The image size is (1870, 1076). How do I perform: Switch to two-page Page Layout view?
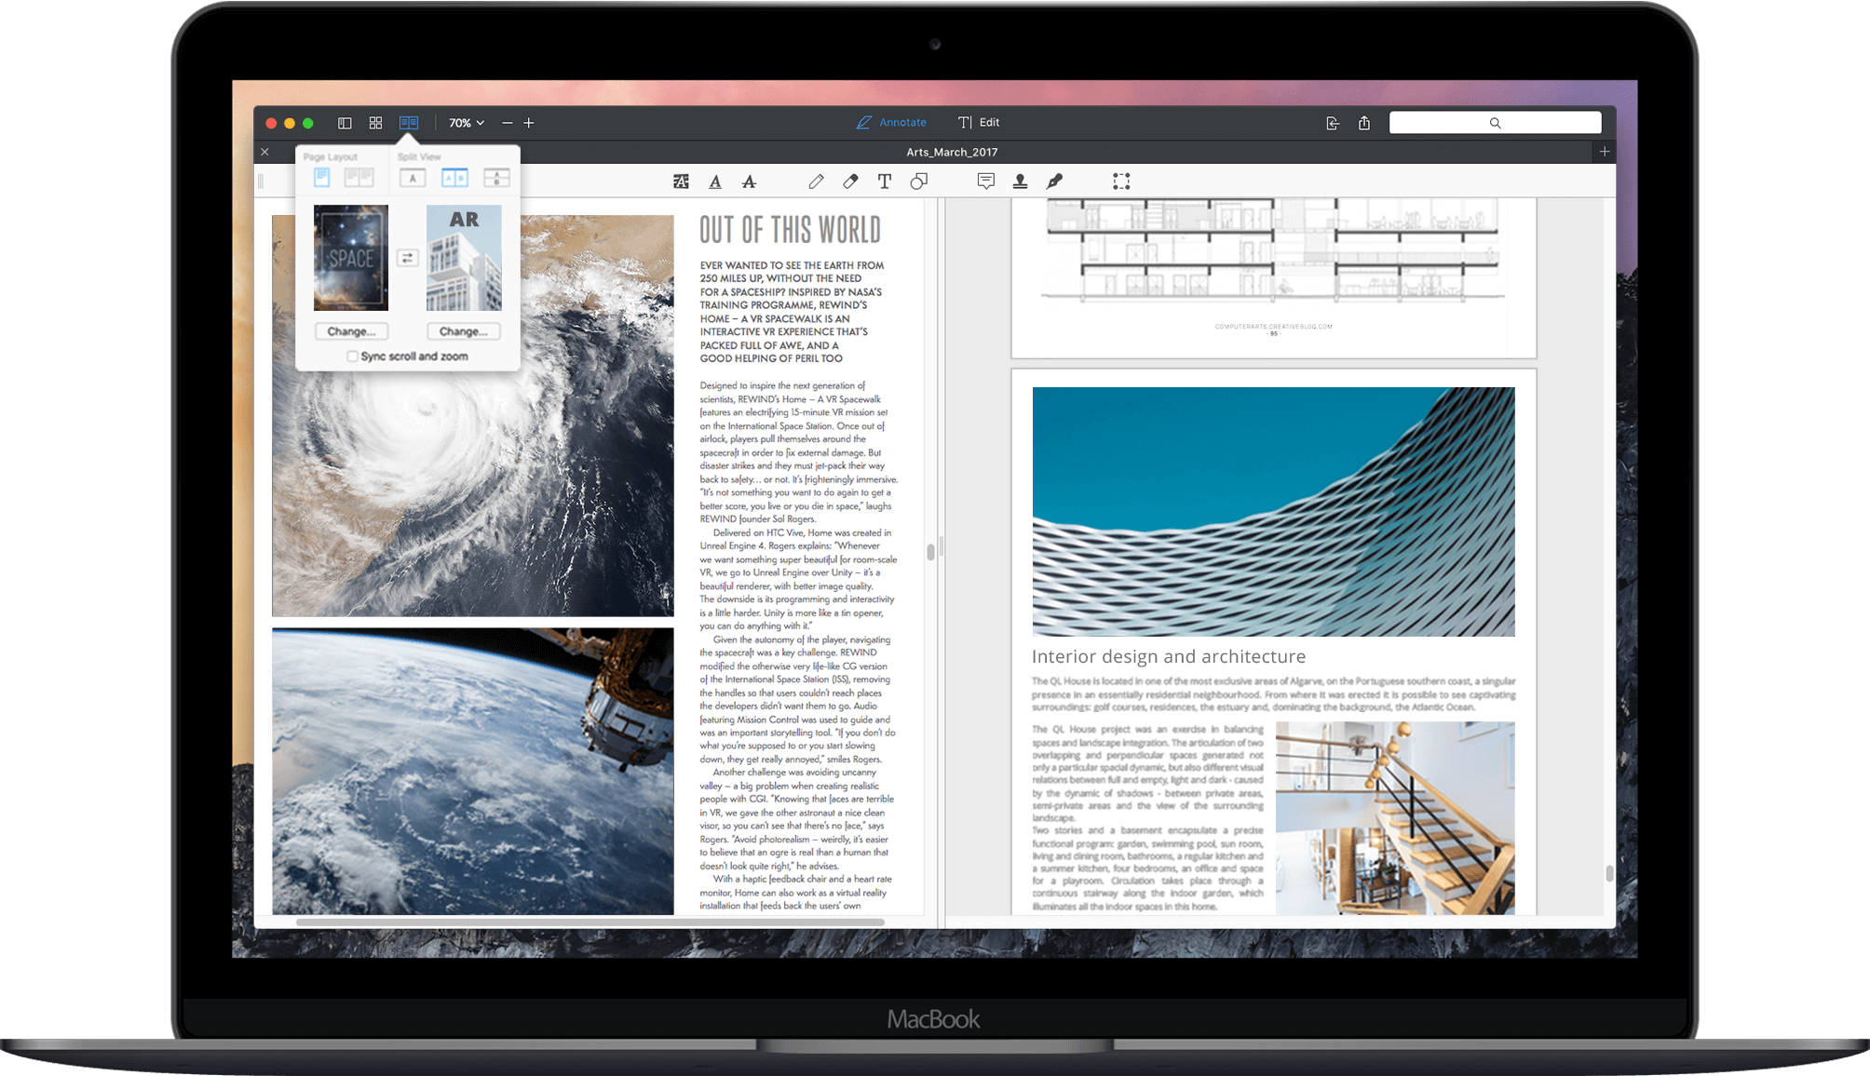(x=359, y=179)
